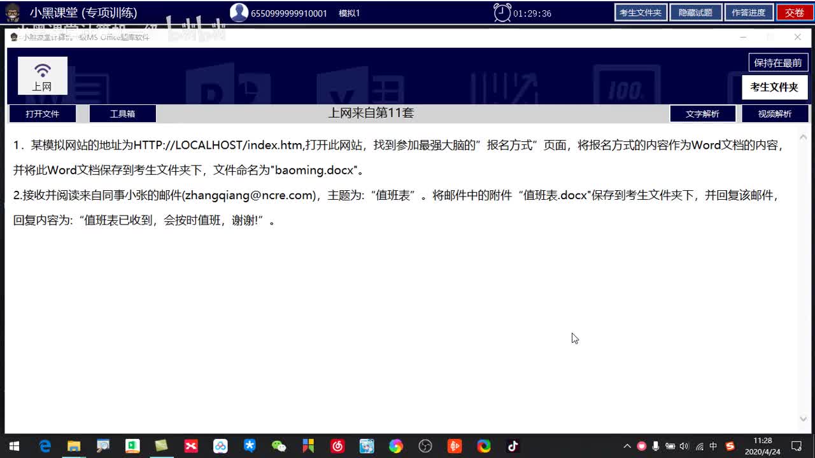
Task: Select the 打开文件 tab
Action: [x=42, y=114]
